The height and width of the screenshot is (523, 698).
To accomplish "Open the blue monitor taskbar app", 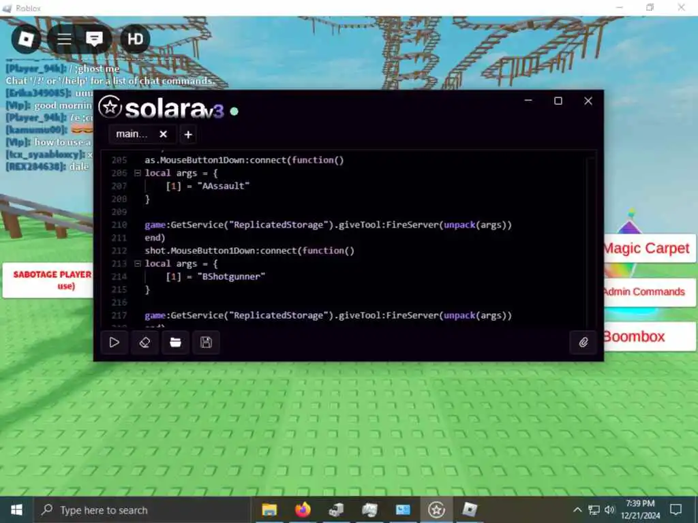I will click(403, 509).
